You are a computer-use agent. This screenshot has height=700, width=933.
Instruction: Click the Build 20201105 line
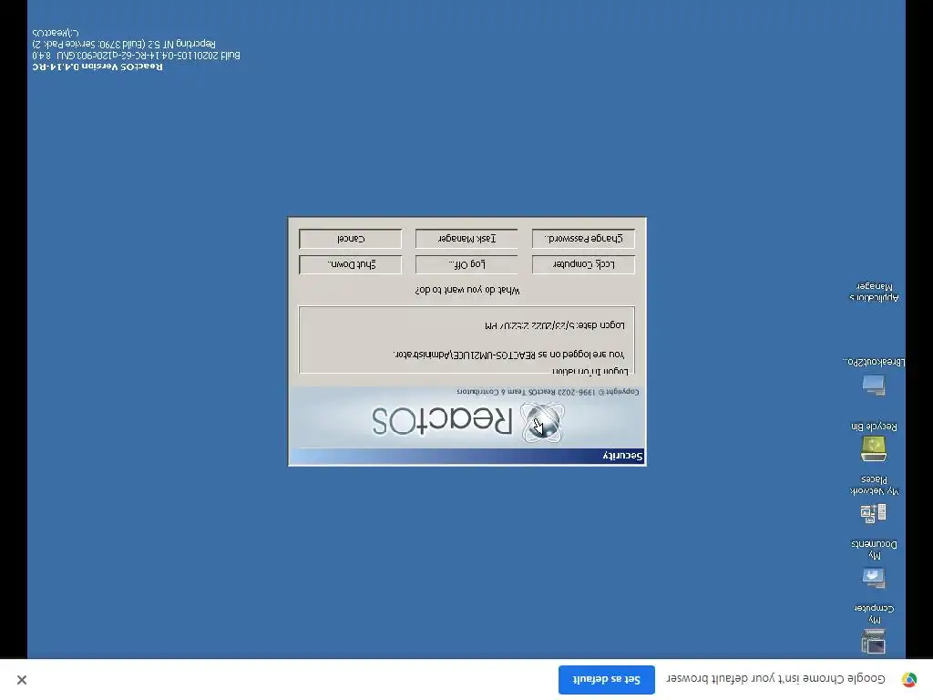pos(137,56)
